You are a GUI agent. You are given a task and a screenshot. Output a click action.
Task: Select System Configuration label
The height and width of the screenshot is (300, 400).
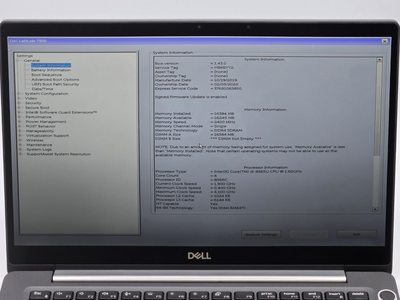(x=46, y=93)
